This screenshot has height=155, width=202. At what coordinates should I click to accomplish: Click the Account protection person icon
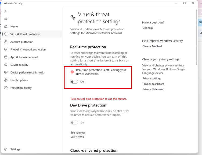coord(6,42)
